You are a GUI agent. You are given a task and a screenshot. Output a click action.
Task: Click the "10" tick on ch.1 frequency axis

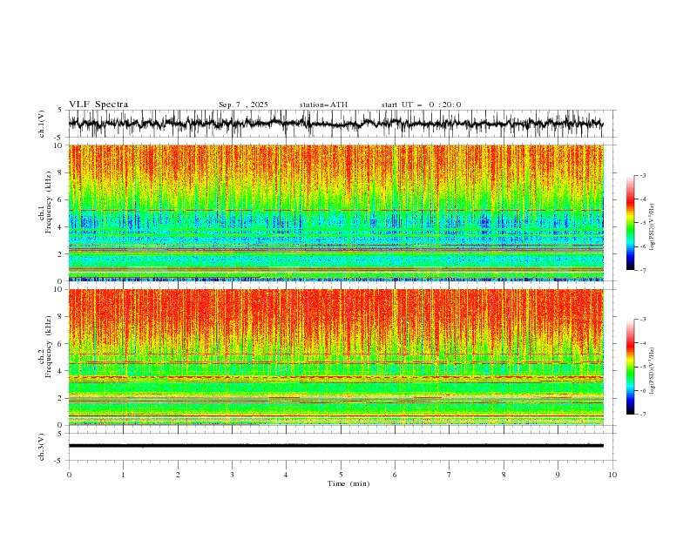click(x=58, y=145)
